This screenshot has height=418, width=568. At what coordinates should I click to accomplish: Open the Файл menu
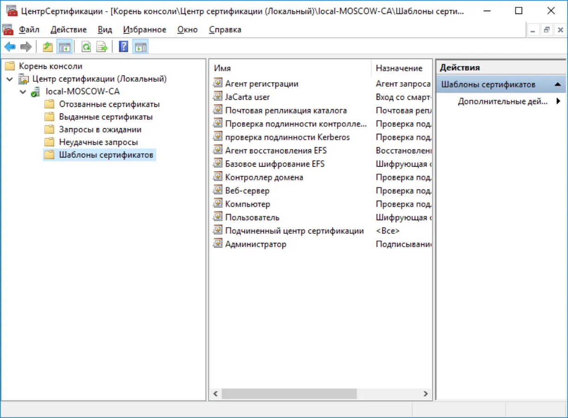tap(29, 30)
